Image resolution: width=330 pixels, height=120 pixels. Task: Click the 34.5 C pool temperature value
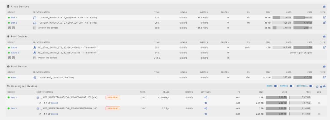coord(157,58)
